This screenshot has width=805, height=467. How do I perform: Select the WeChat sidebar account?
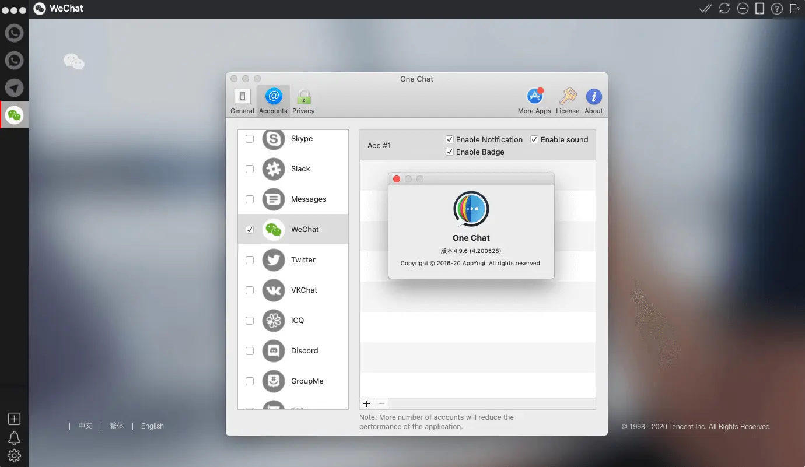click(x=14, y=115)
